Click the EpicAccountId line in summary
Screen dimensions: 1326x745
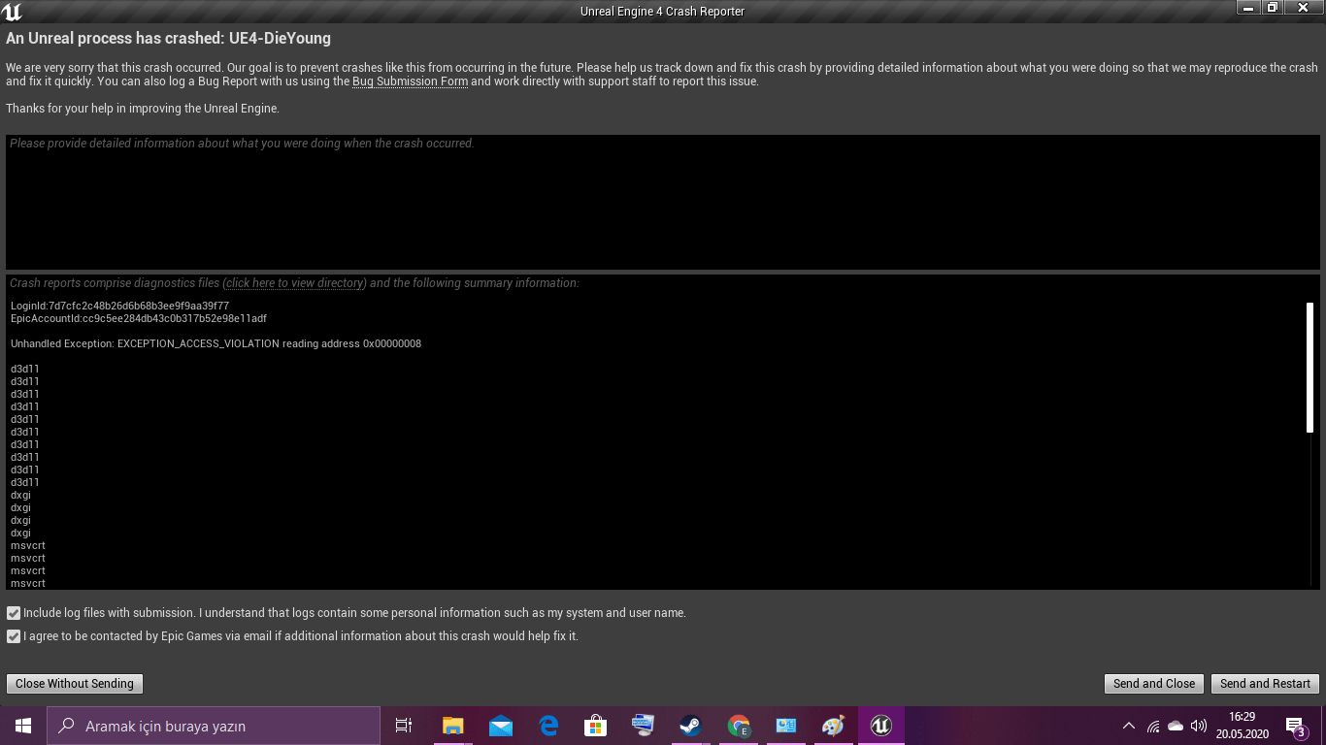tap(139, 318)
